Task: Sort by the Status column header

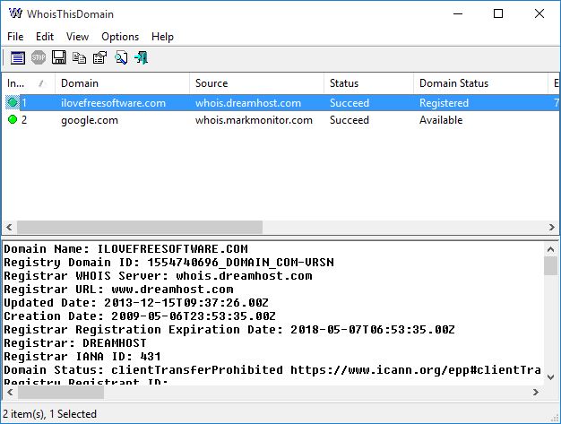Action: tap(368, 83)
